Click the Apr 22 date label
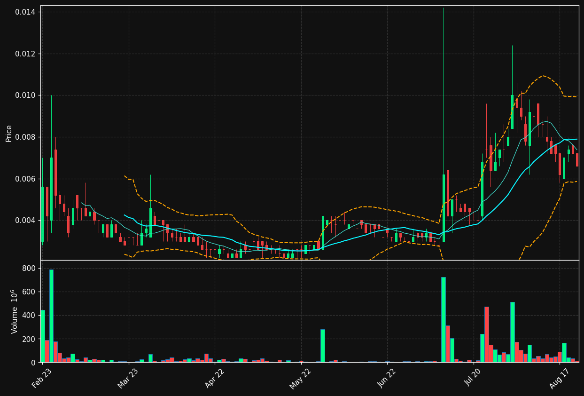The width and height of the screenshot is (584, 396). click(x=215, y=378)
